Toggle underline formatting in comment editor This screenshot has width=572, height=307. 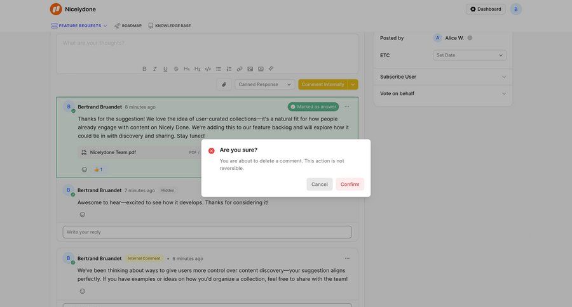[165, 69]
